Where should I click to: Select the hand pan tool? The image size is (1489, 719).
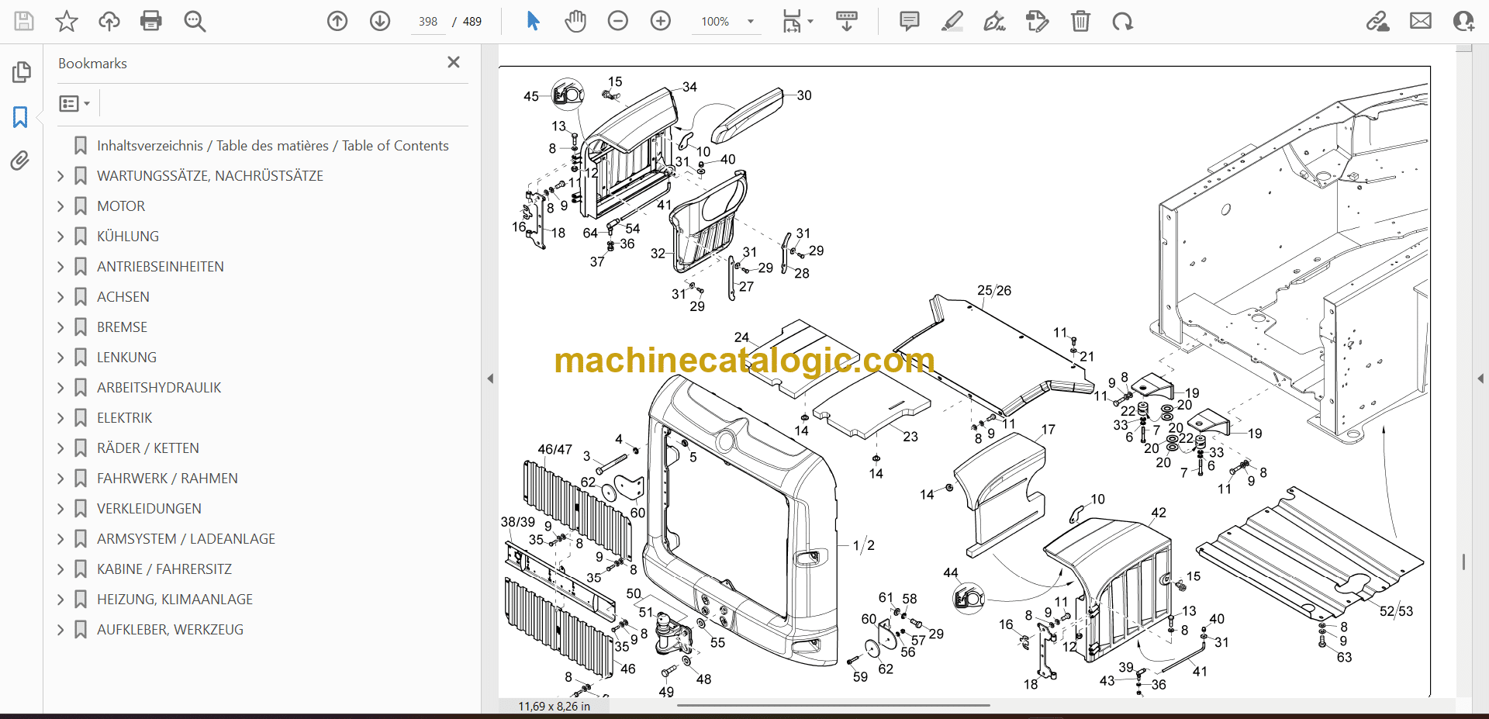pyautogui.click(x=575, y=21)
